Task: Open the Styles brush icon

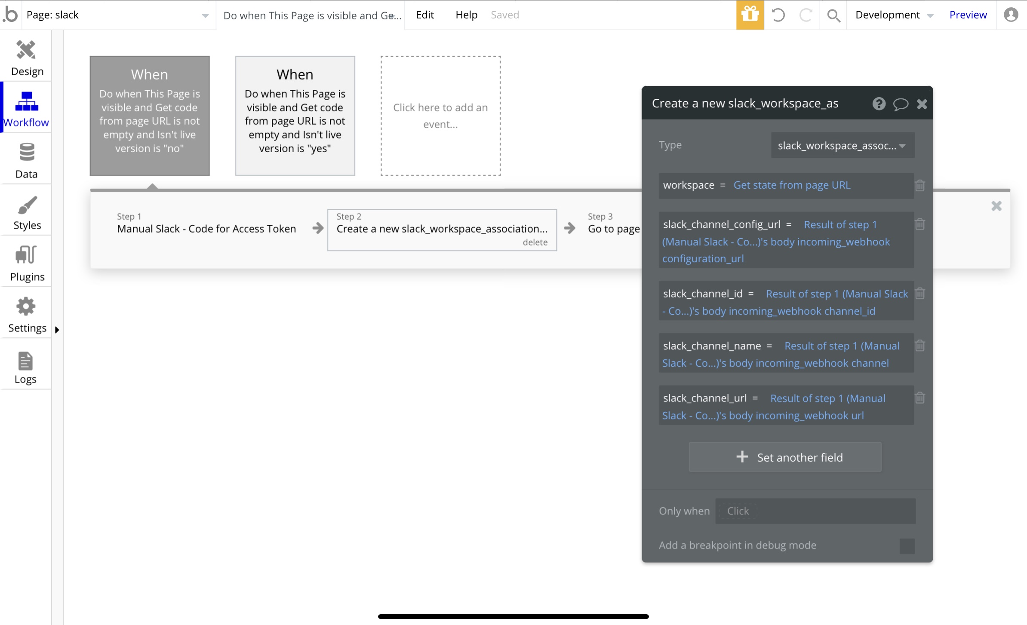Action: [x=27, y=205]
